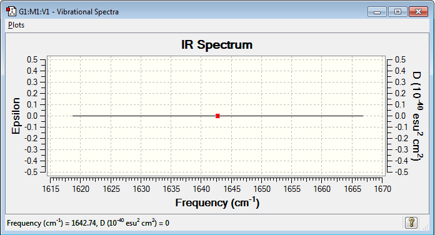Minimize the Vibrational Spectra window
Viewport: 435px width, 235px height.
(x=377, y=12)
